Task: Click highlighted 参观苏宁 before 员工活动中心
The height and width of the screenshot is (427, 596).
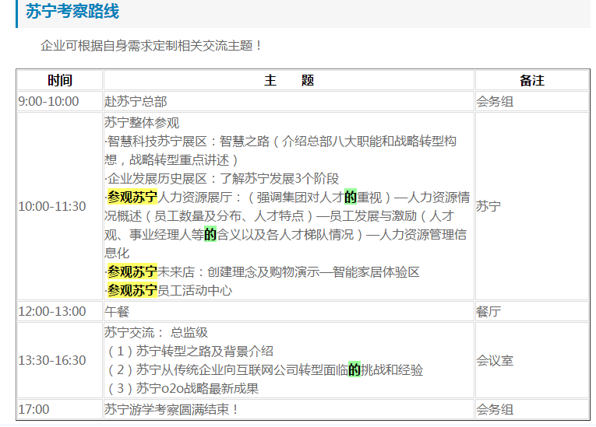Action: click(x=132, y=290)
